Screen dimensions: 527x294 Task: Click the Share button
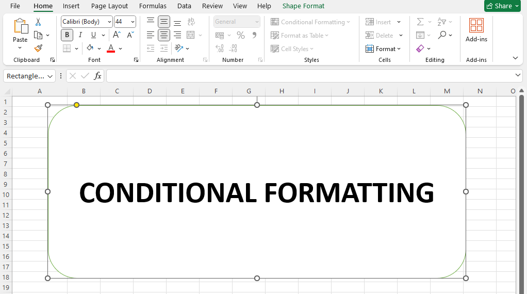tap(503, 6)
